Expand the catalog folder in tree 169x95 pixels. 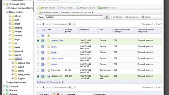[10, 27]
